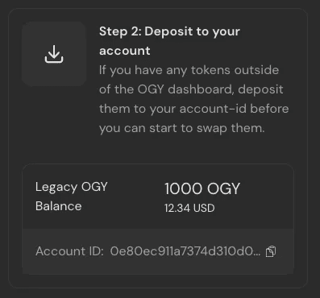Screen dimensions: 320x298
Task: Click the 'Balance' label text
Action: (59, 206)
